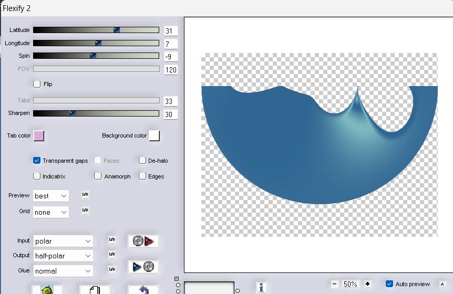Click the blue undo arrow button
The height and width of the screenshot is (294, 453).
[x=143, y=289]
